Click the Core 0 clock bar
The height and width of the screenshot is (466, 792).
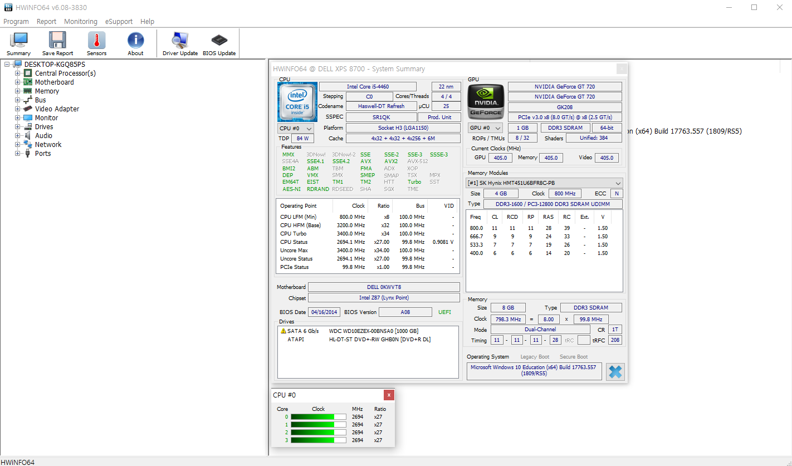pos(318,416)
